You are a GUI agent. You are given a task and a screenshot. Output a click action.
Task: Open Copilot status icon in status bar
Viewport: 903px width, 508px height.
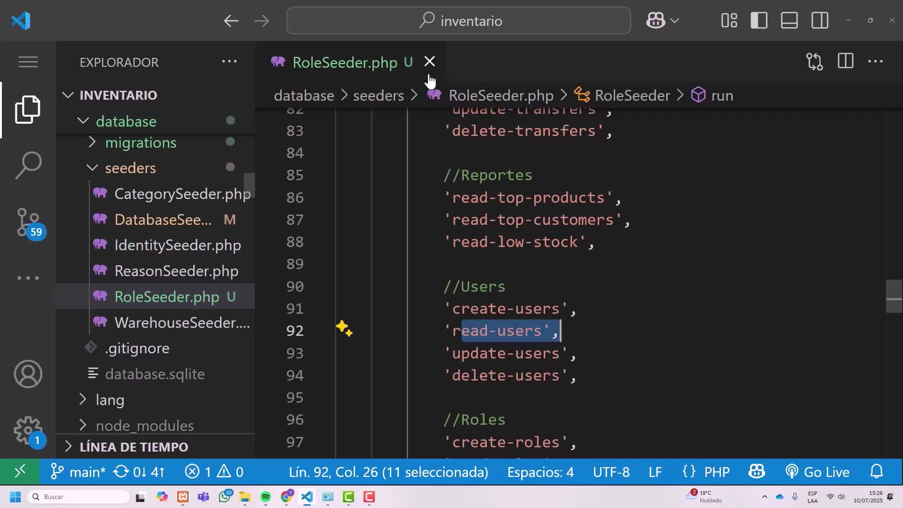pos(756,471)
